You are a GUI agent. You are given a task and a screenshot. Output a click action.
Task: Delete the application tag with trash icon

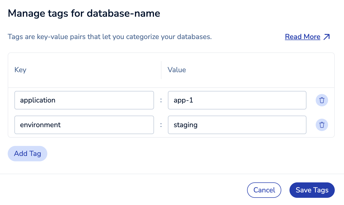point(322,100)
